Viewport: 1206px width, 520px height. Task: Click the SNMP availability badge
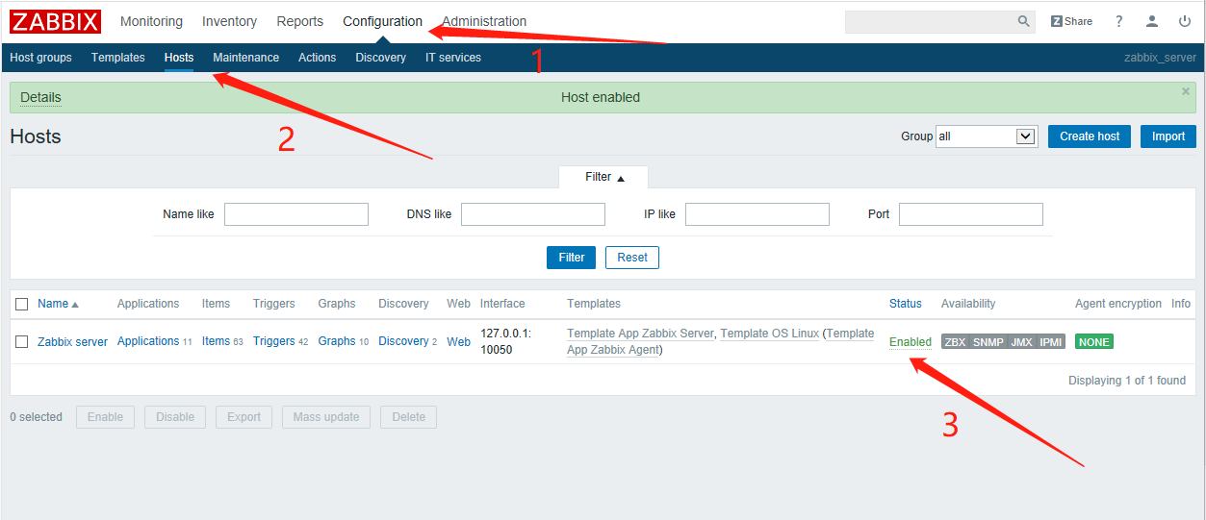point(987,342)
